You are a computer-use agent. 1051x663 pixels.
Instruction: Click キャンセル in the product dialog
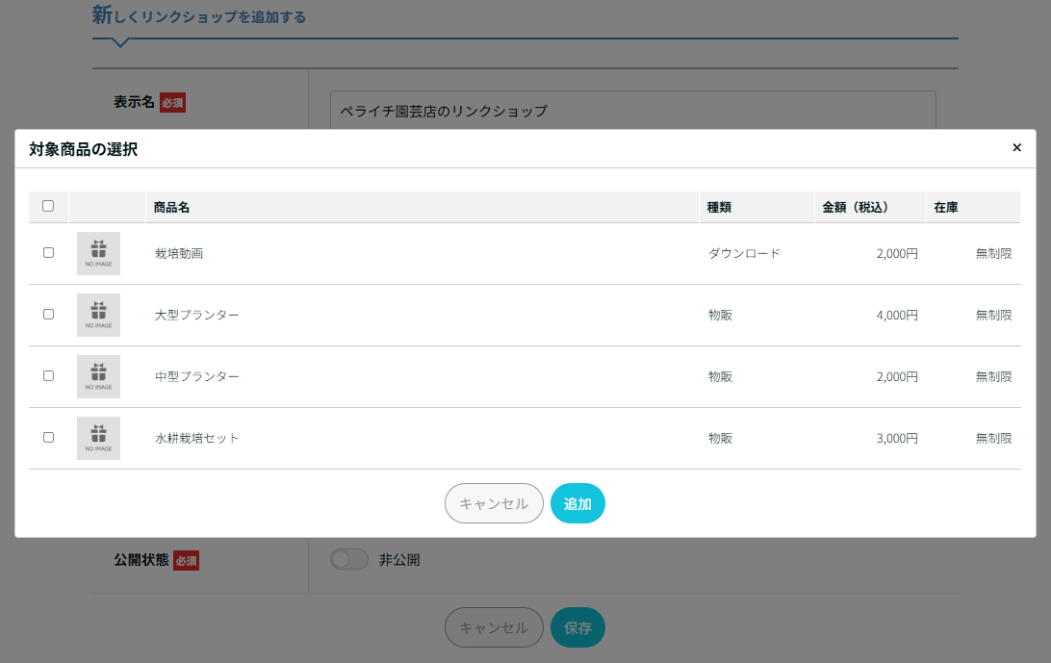pos(494,503)
